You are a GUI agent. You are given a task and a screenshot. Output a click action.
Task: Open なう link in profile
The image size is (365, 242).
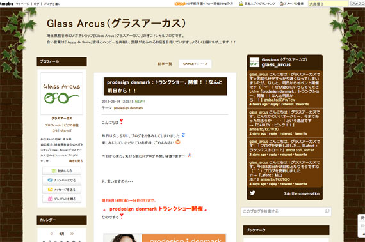point(55,131)
